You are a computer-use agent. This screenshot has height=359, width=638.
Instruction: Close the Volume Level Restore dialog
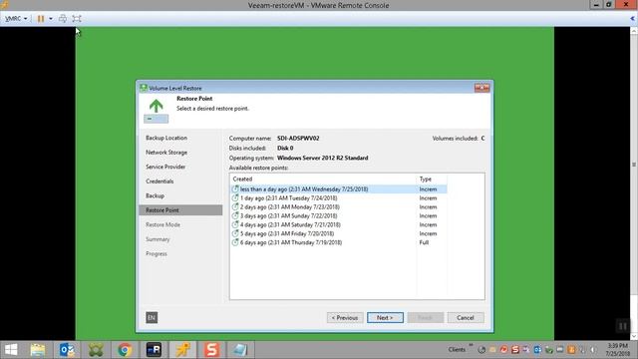[x=481, y=88]
